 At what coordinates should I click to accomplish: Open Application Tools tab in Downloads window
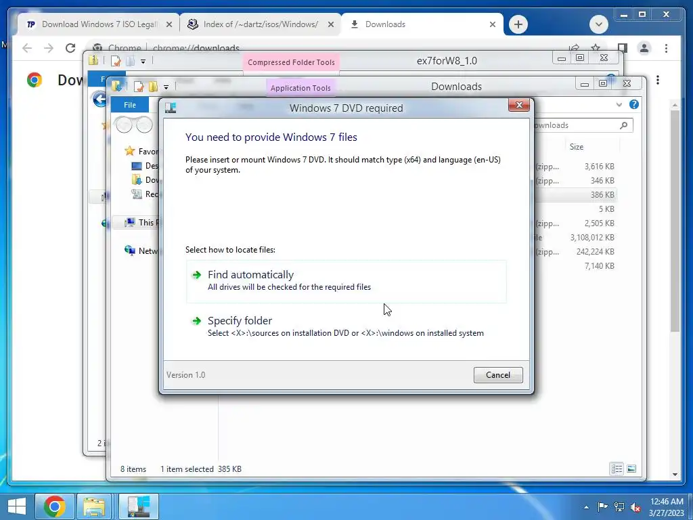300,88
